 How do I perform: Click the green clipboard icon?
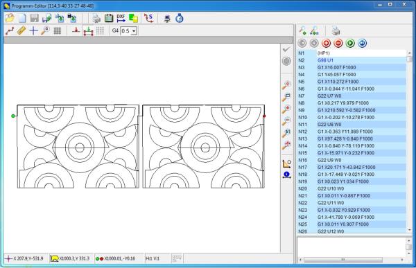[109, 18]
